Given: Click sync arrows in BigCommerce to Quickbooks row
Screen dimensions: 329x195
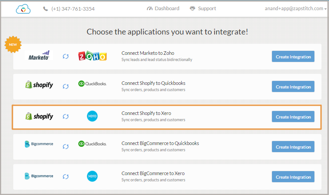Looking at the screenshot, I should click(x=66, y=146).
